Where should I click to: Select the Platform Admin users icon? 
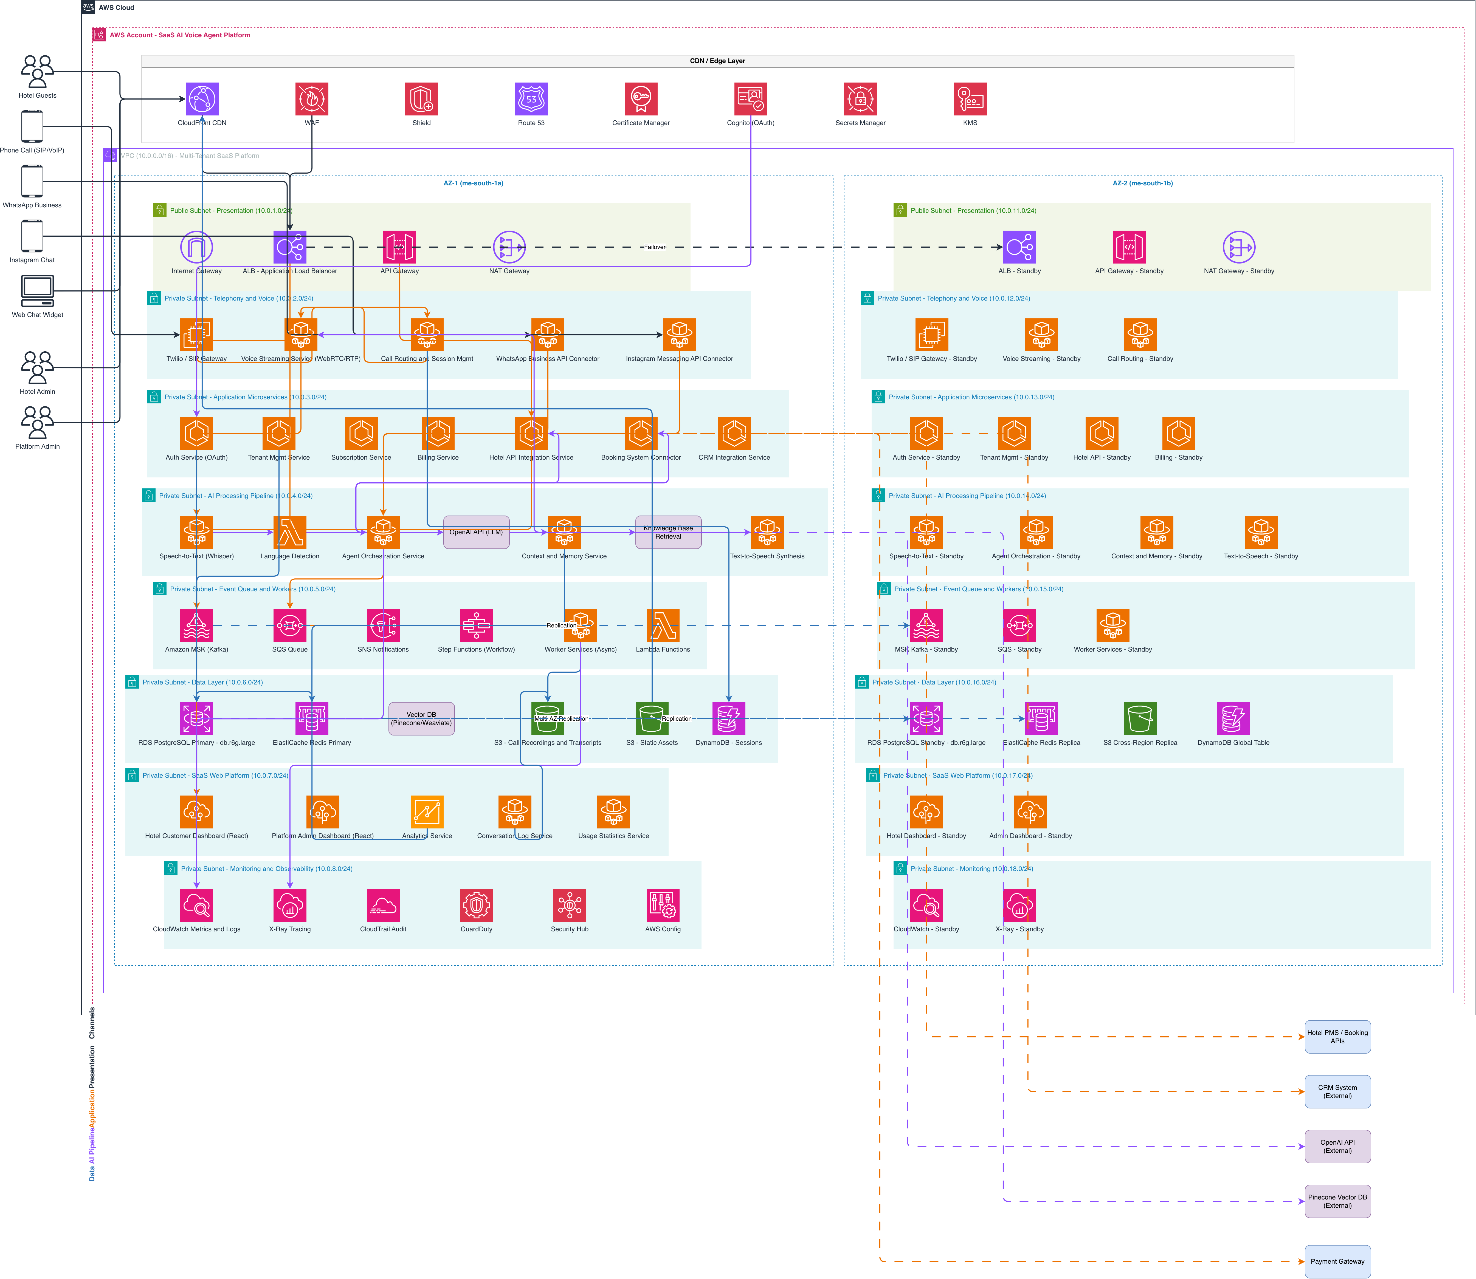point(38,423)
